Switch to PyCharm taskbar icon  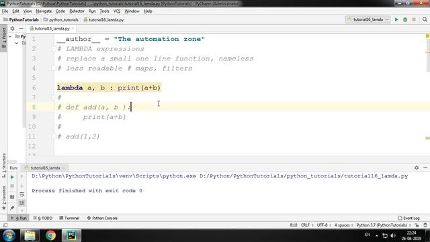(72, 235)
